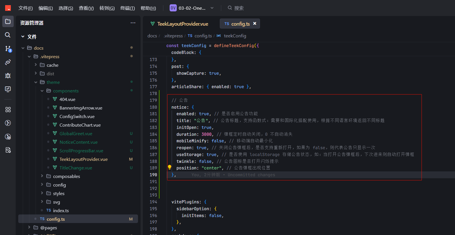
Task: Click the Vue file icon beside BannerImgArrow.vue
Action: (55, 108)
